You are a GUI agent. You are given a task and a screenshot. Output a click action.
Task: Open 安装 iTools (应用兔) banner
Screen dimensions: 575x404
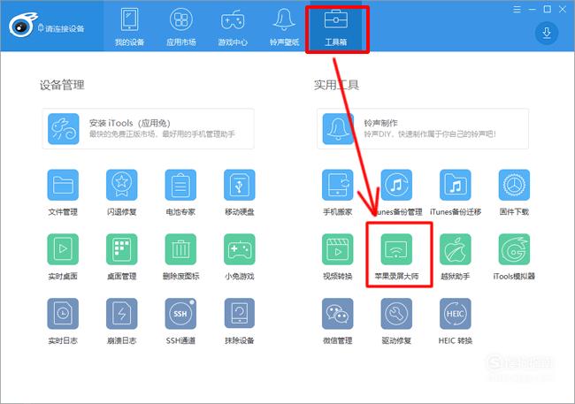coord(148,129)
